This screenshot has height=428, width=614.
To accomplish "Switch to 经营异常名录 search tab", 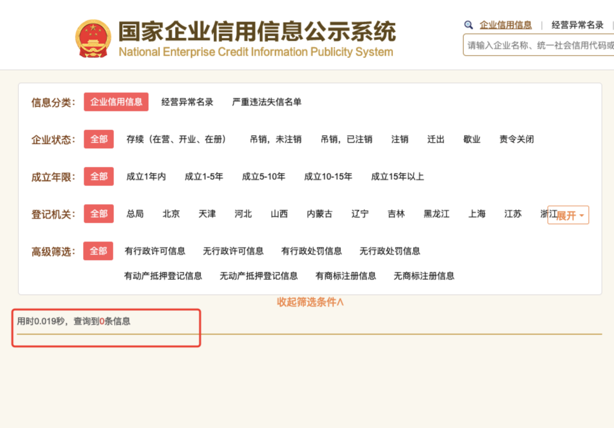I will pyautogui.click(x=578, y=25).
